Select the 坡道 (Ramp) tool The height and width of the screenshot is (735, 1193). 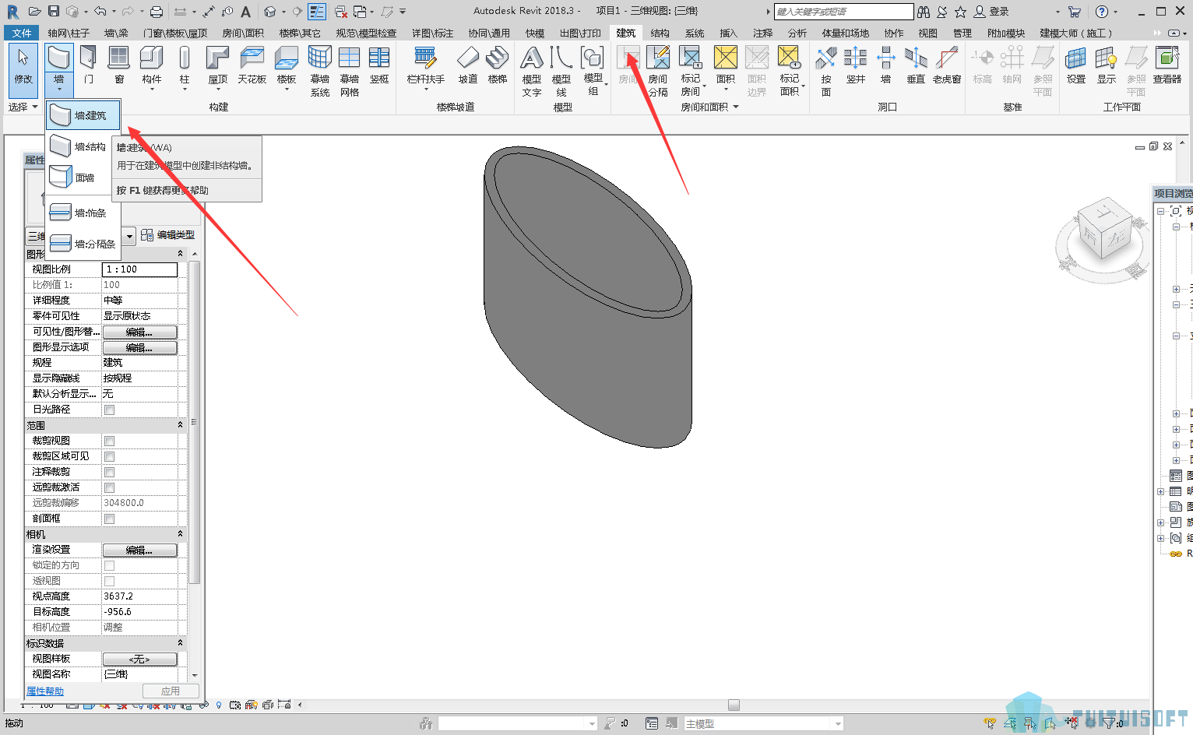click(468, 65)
